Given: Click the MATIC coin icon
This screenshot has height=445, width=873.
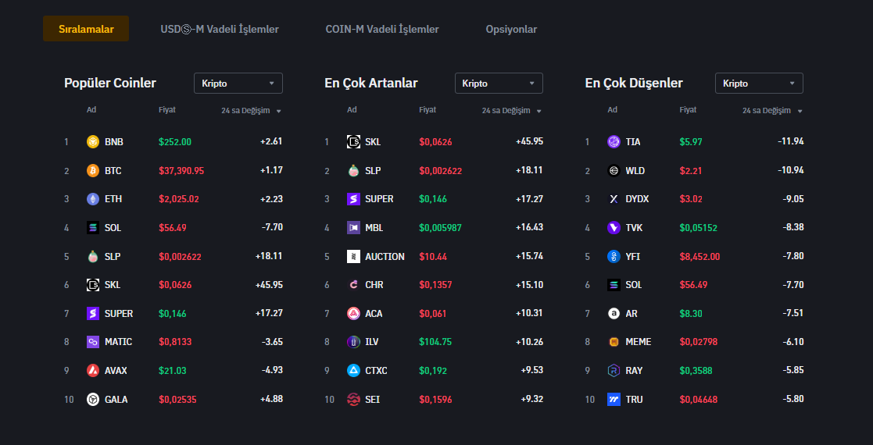Looking at the screenshot, I should click(x=93, y=342).
